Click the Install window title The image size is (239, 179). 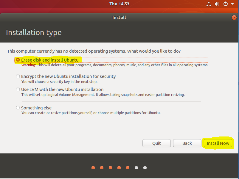119,18
